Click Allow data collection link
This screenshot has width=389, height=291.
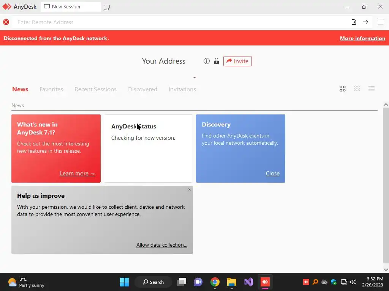[162, 245]
